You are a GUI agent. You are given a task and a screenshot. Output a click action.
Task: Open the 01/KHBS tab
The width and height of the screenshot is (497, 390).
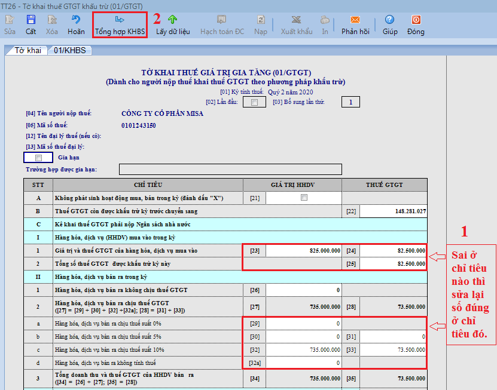70,50
